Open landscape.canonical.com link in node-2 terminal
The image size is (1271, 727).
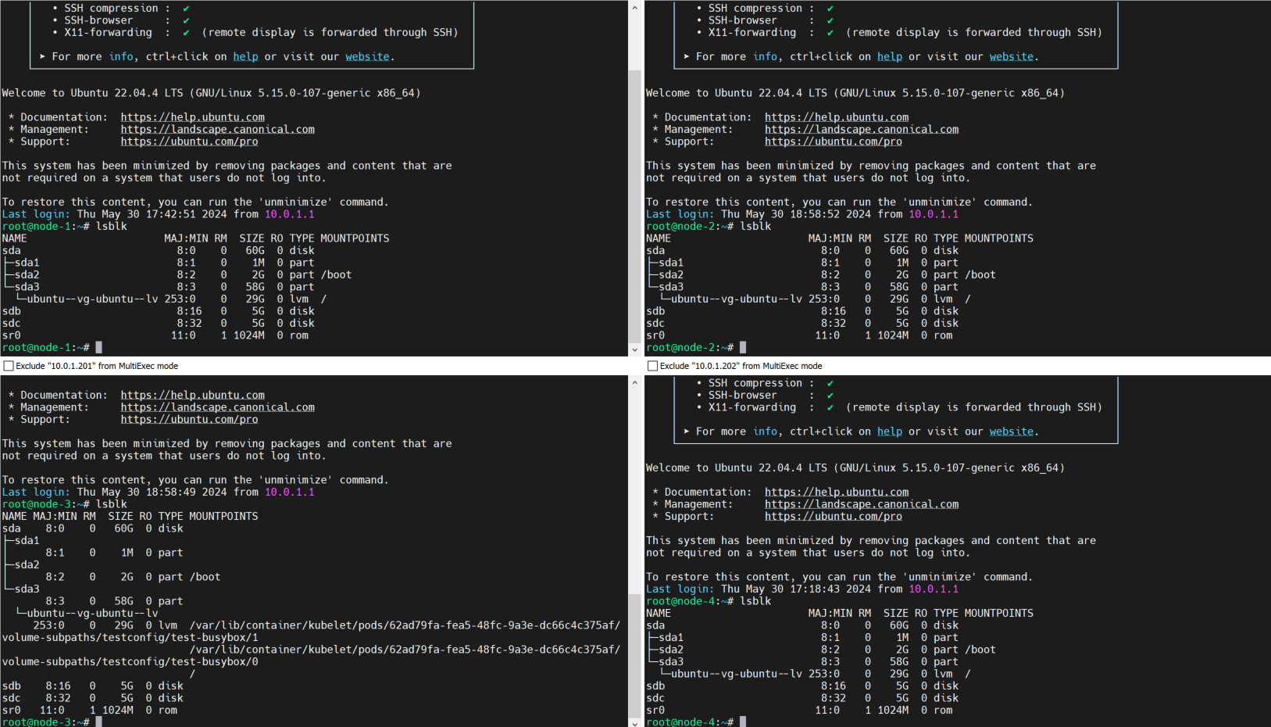tap(861, 130)
